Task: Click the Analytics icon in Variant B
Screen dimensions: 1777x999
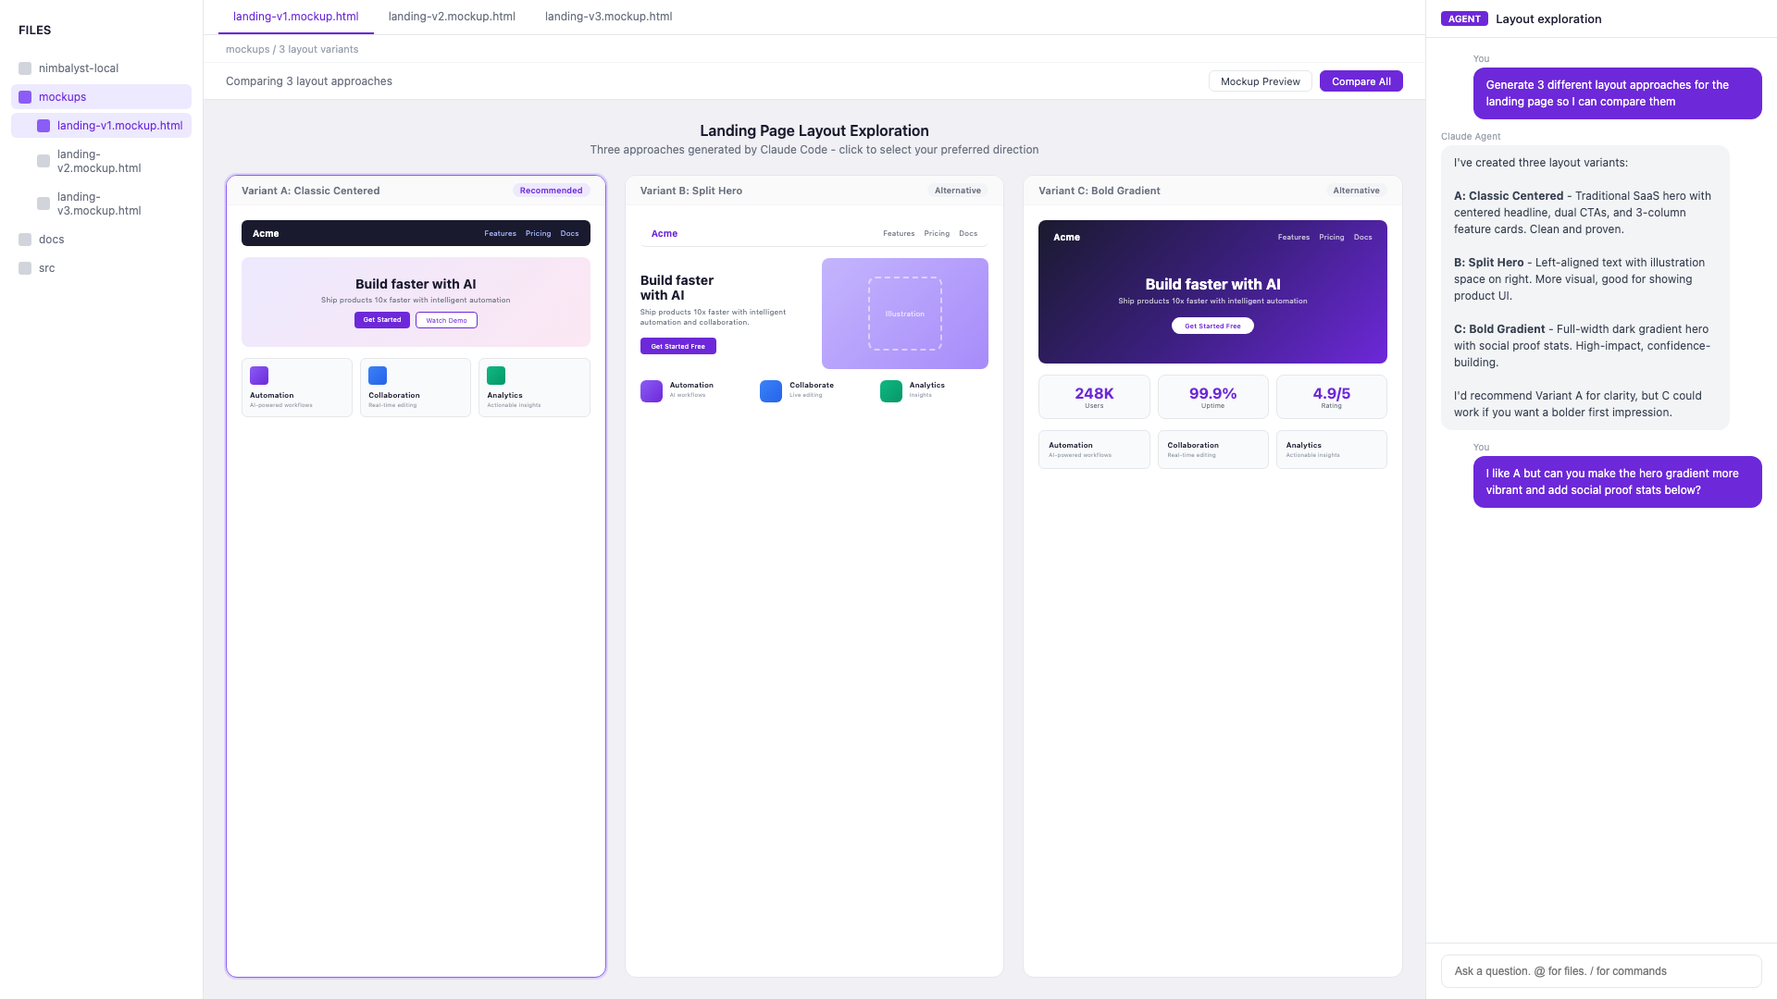Action: click(890, 391)
